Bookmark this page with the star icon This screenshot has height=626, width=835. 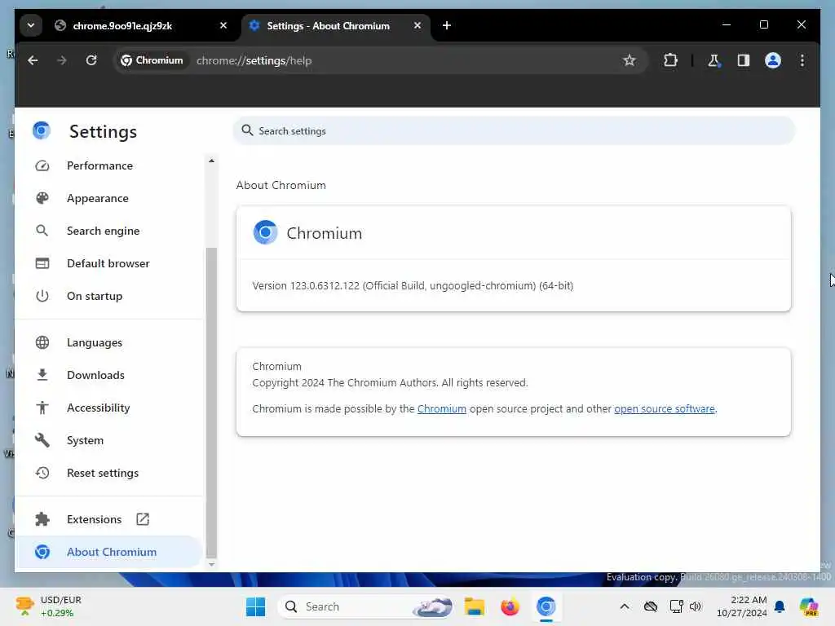pos(630,60)
